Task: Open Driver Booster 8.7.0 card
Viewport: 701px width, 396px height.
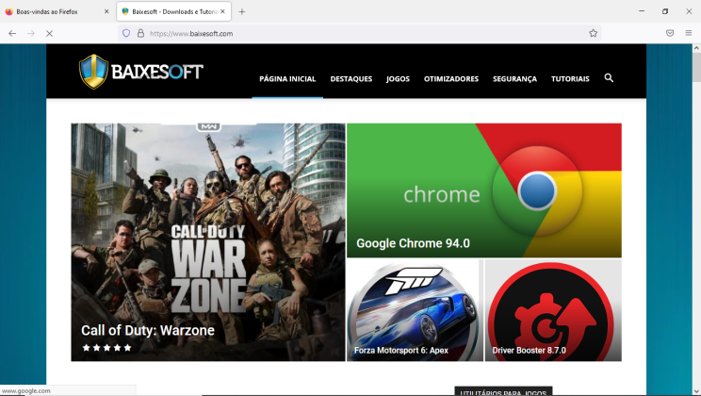Action: click(x=553, y=310)
